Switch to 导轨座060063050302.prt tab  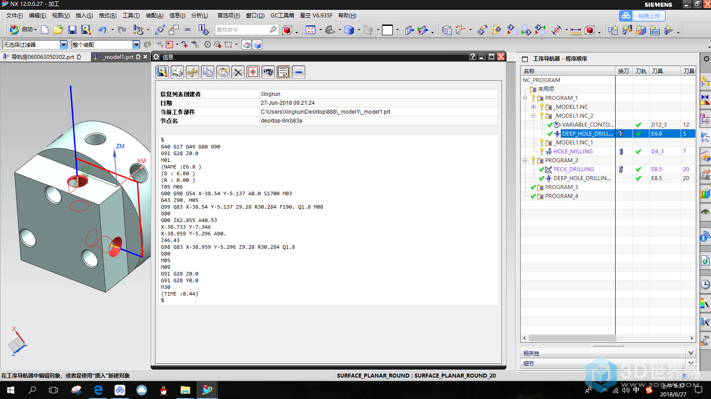tap(42, 57)
